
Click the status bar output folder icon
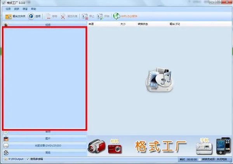[x=6, y=159]
